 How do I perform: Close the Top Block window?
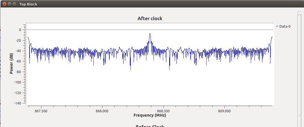click(4, 4)
